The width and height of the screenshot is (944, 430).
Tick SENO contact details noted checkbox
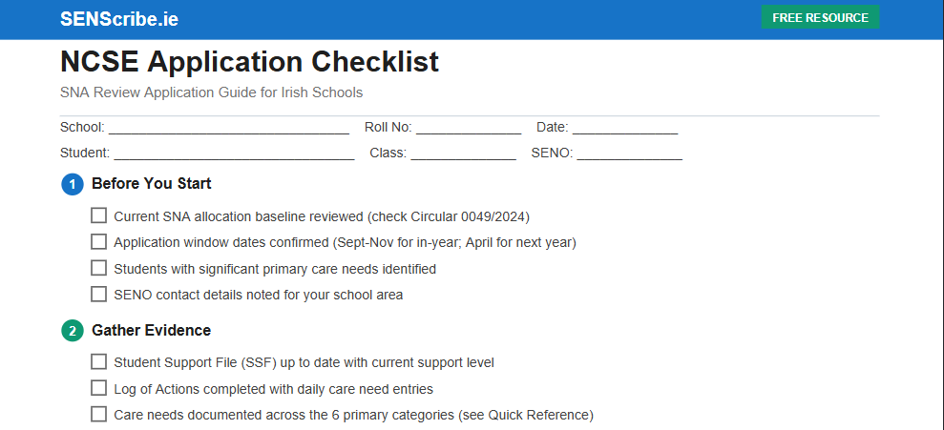[x=98, y=295]
